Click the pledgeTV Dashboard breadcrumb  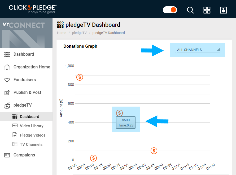click(x=108, y=33)
